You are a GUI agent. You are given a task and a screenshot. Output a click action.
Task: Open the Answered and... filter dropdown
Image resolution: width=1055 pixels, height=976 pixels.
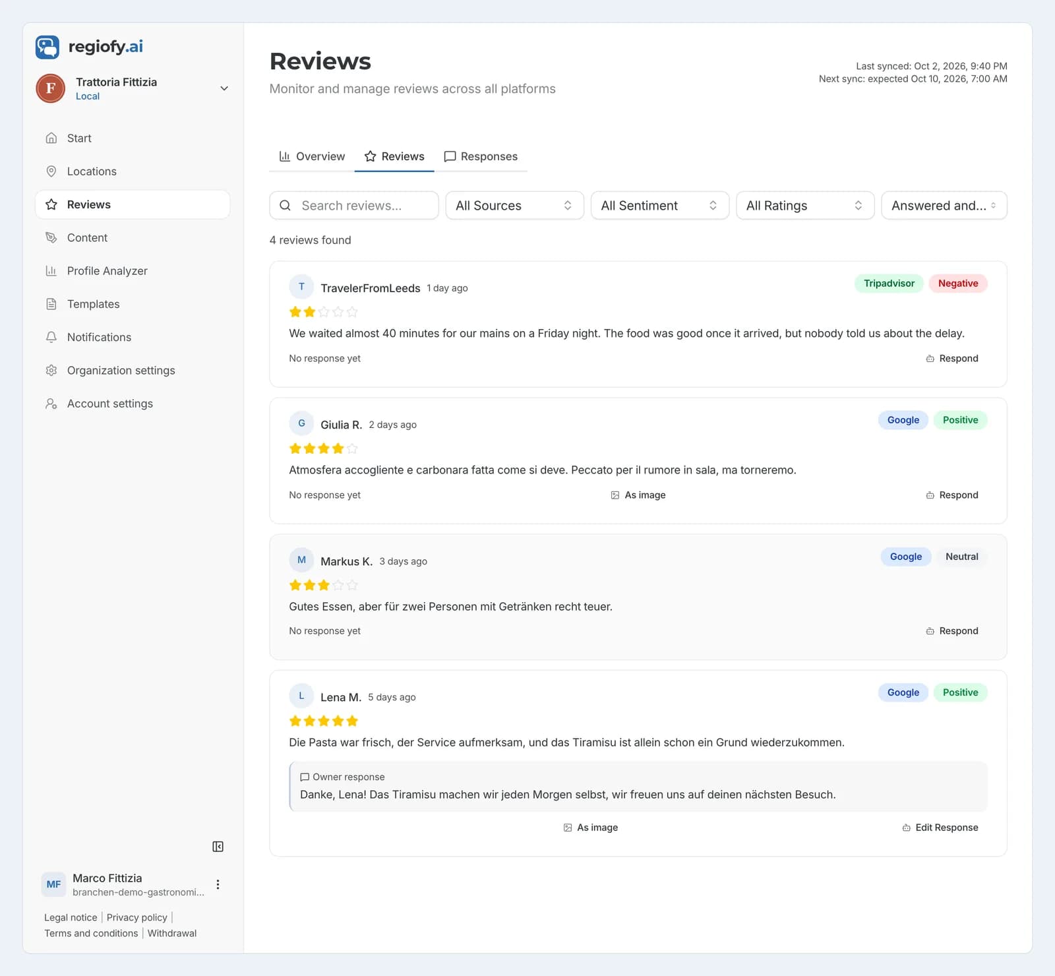tap(944, 206)
